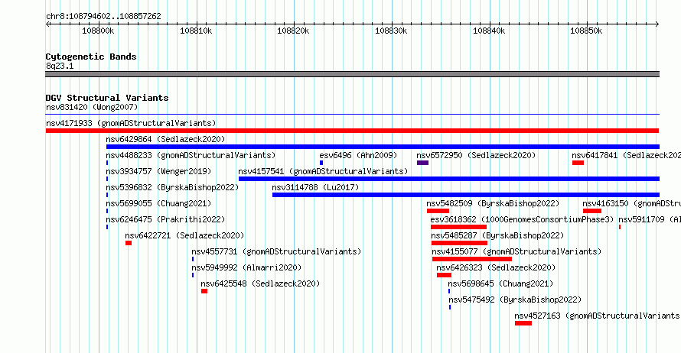The height and width of the screenshot is (353, 681).
Task: Open the nsv6246475 (Prakrithi2022) label
Action: 165,219
